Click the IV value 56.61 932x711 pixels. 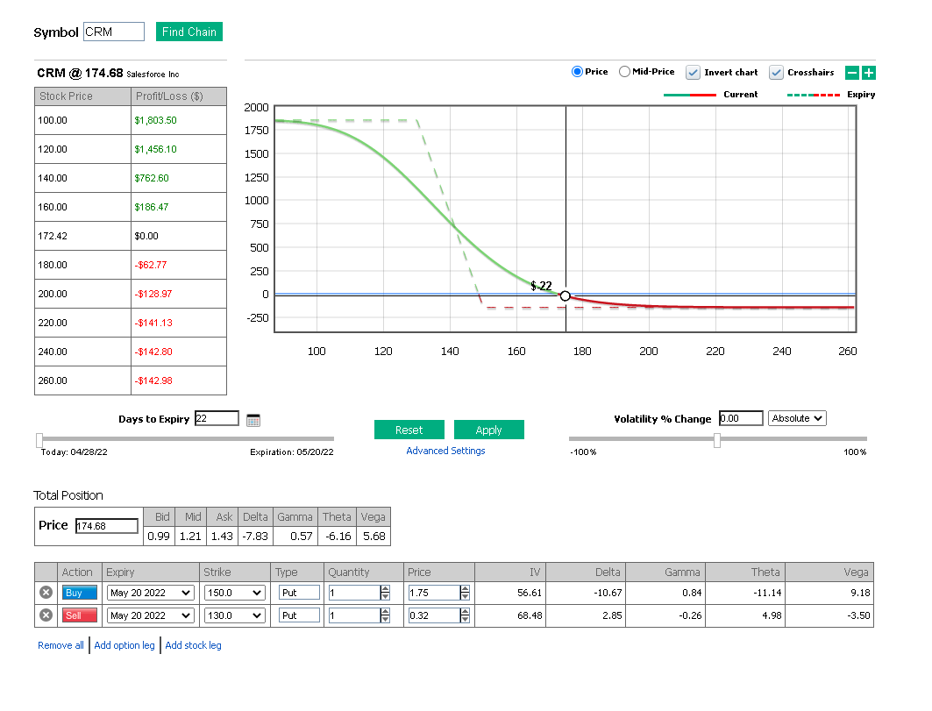(529, 593)
